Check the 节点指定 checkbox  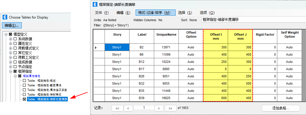click(15, 67)
